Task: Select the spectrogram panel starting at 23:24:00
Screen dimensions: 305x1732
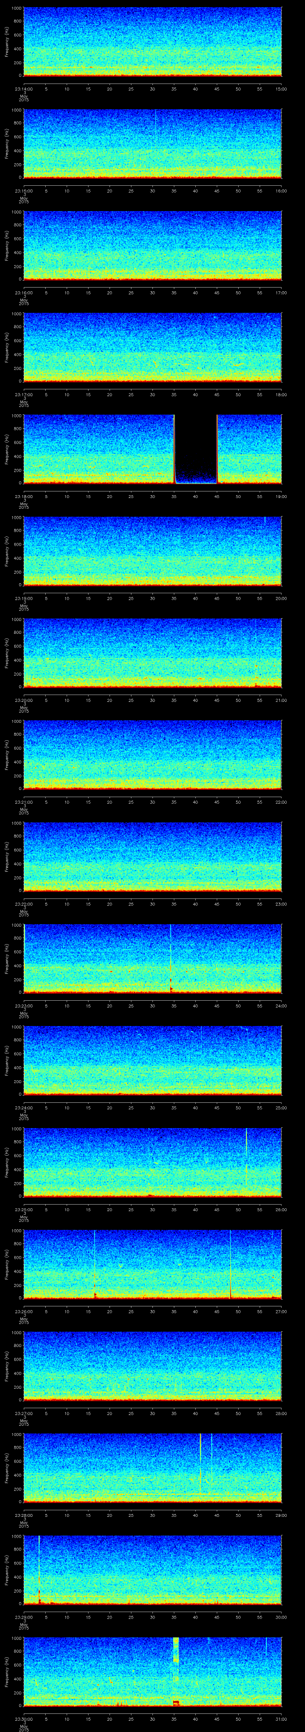Action: (152, 1060)
